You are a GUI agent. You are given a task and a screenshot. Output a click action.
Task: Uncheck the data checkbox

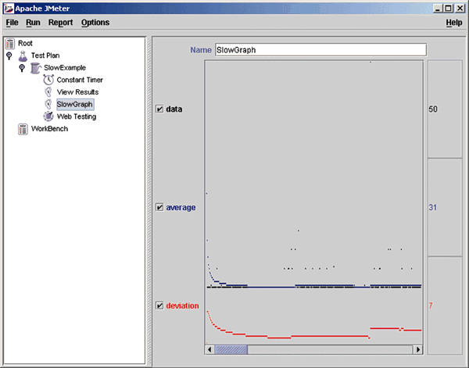[x=160, y=109]
